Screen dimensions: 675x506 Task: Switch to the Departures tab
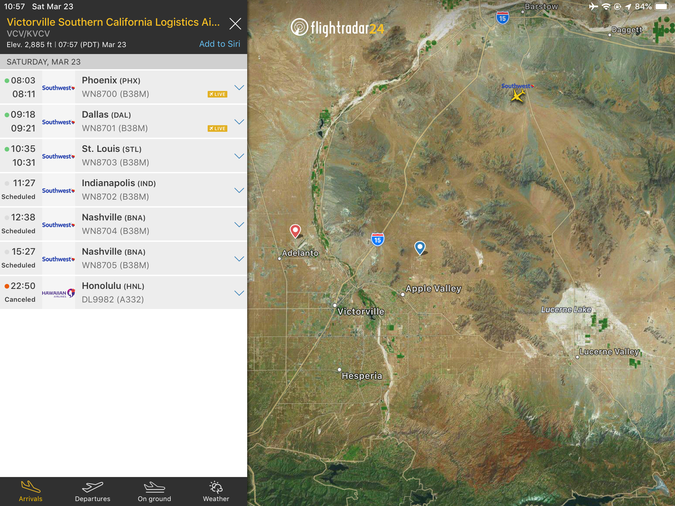[93, 492]
